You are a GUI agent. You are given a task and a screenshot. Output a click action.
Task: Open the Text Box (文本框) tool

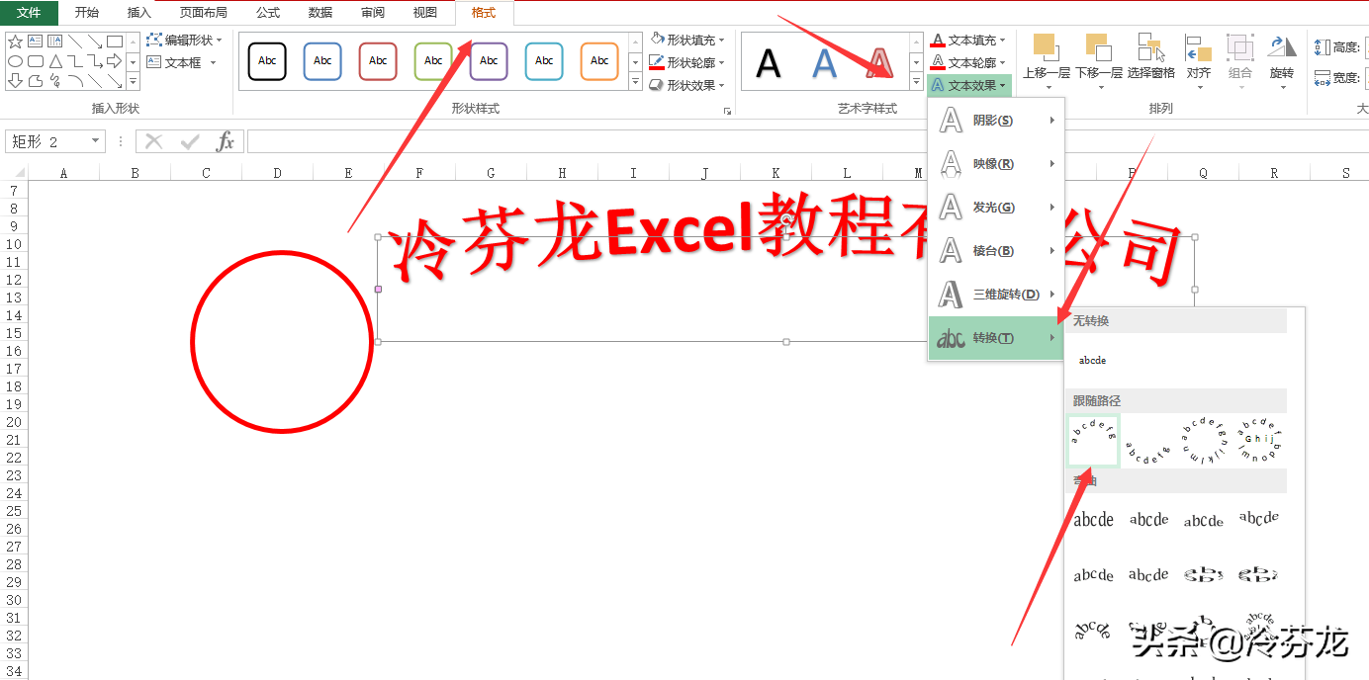(182, 62)
